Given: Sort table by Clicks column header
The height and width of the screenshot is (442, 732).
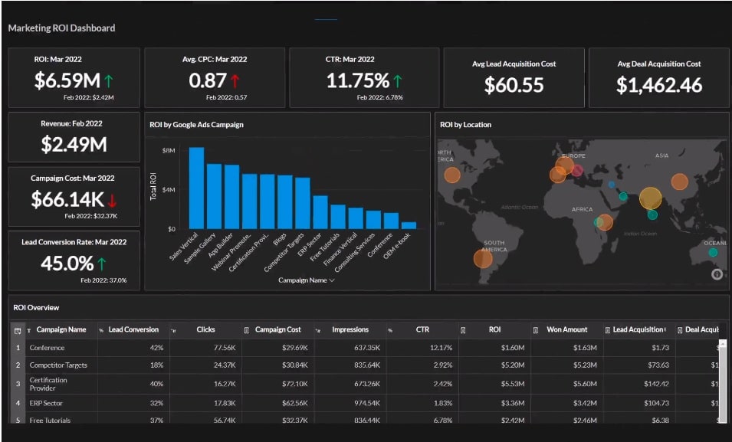Looking at the screenshot, I should click(x=205, y=329).
